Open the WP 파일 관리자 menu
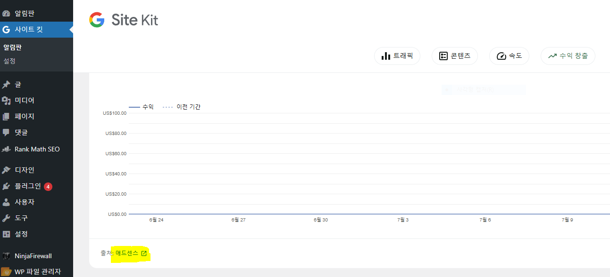The width and height of the screenshot is (610, 277). 36,271
